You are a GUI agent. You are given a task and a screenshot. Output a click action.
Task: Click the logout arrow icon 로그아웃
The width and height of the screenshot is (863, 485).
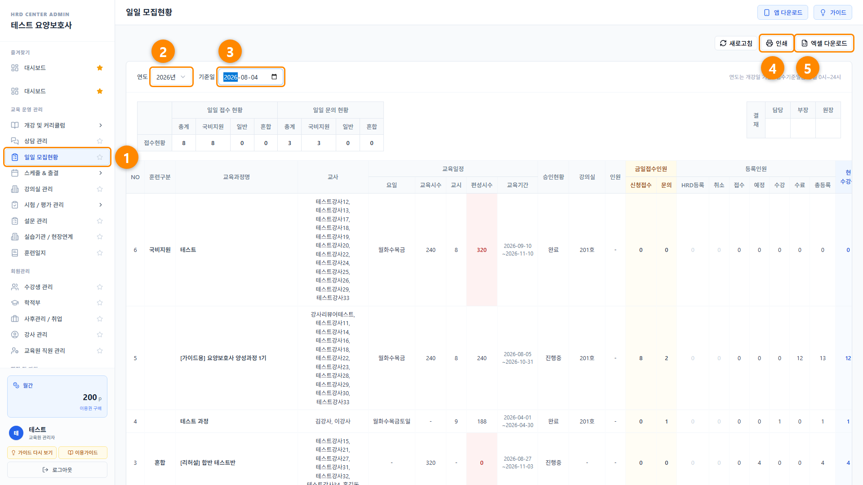(x=45, y=470)
